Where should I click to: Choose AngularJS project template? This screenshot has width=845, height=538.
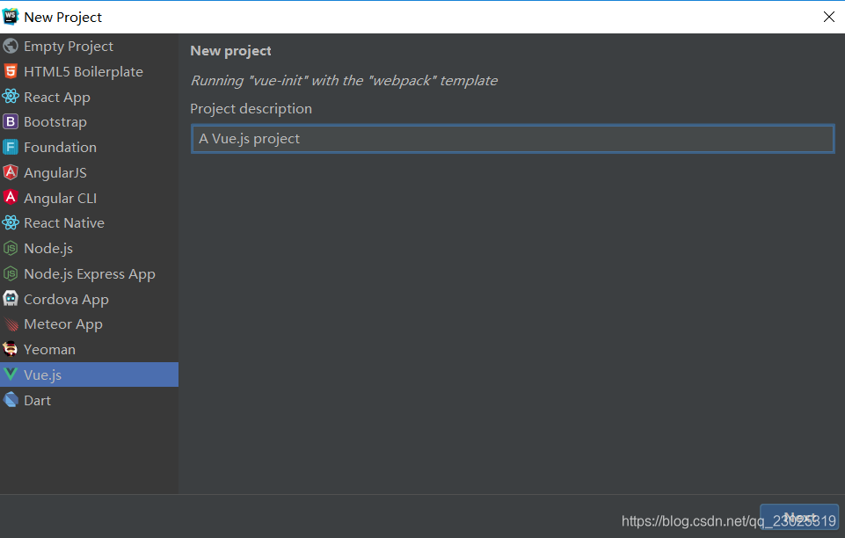[89, 172]
